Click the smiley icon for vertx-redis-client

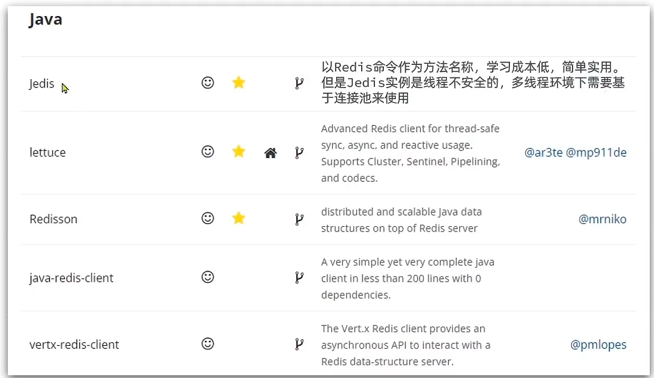click(208, 344)
